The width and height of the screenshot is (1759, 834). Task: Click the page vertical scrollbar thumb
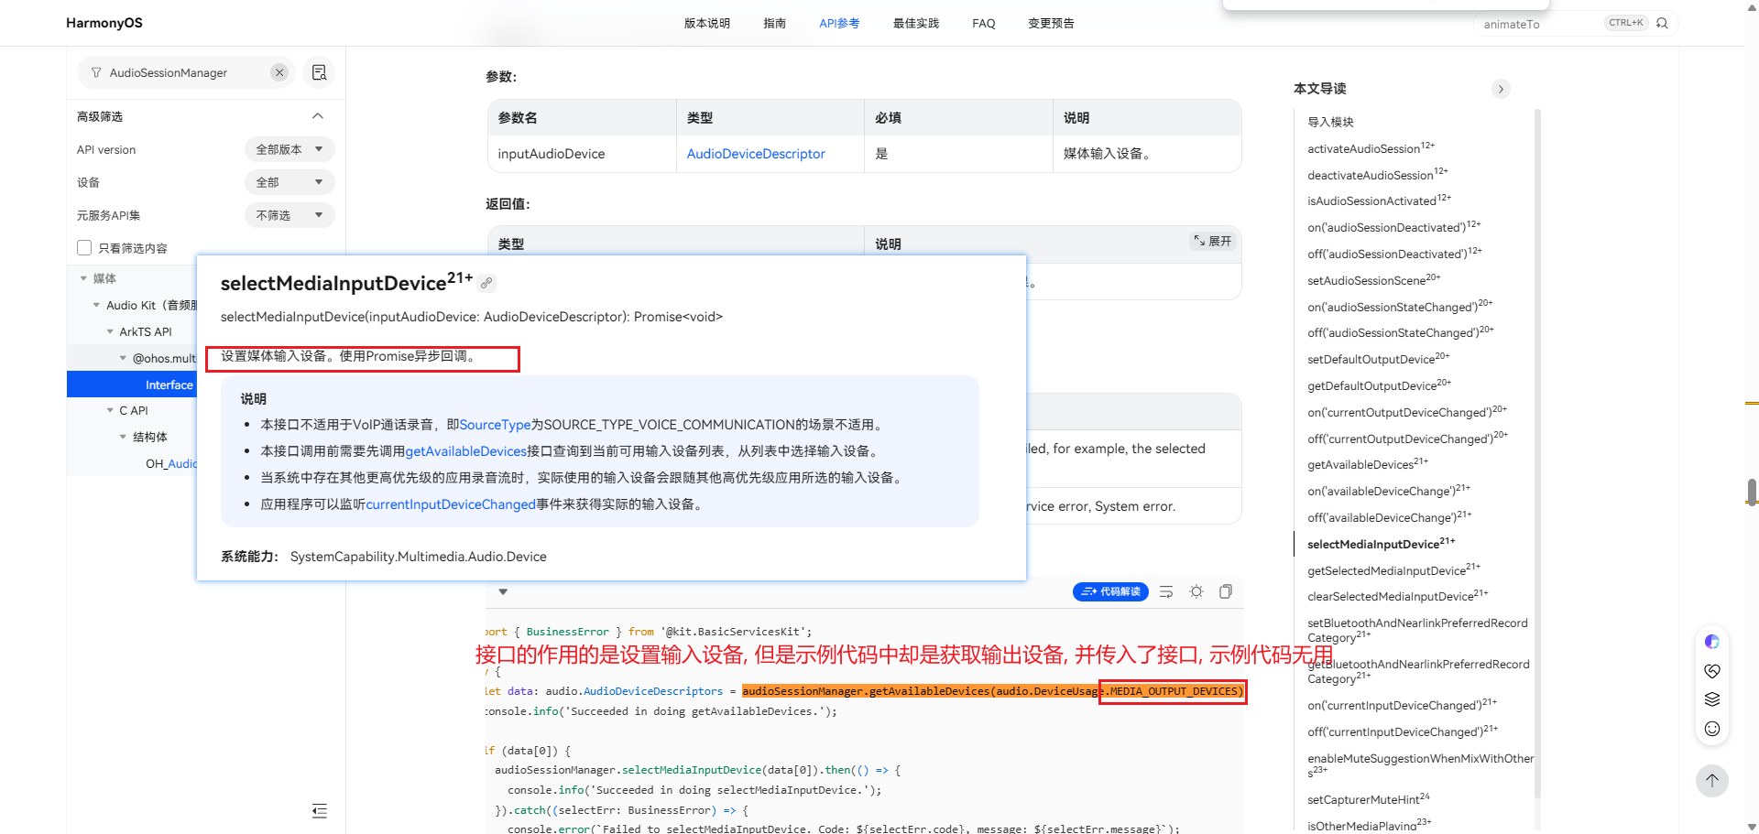(x=1752, y=492)
